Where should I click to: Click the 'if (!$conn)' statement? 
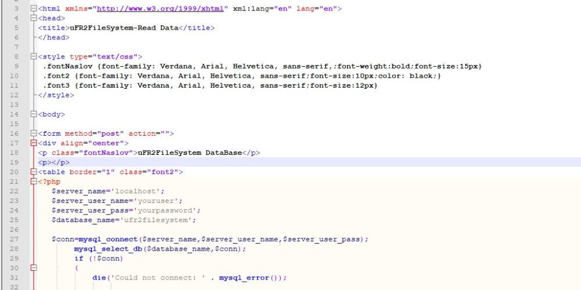click(x=99, y=259)
